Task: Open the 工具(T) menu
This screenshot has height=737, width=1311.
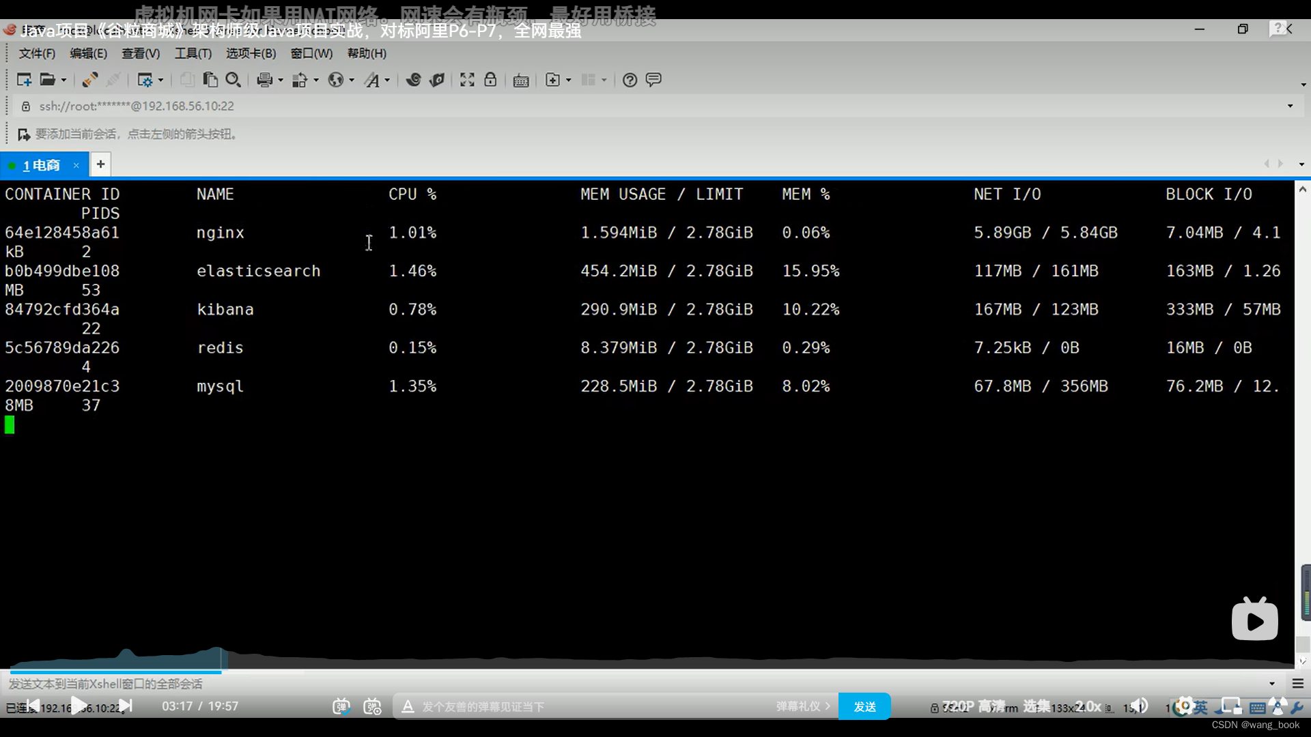Action: pos(193,53)
